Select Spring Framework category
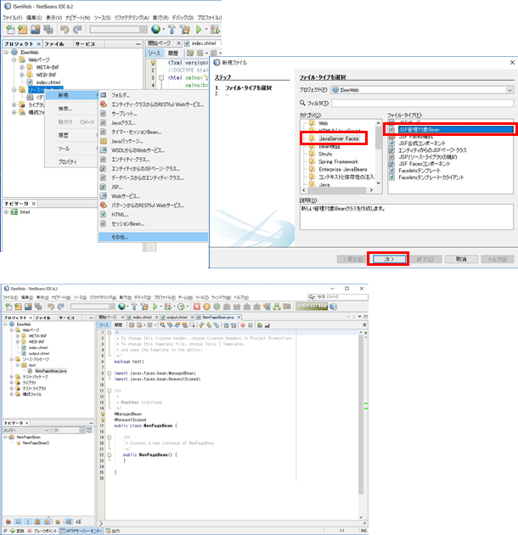 tap(338, 161)
